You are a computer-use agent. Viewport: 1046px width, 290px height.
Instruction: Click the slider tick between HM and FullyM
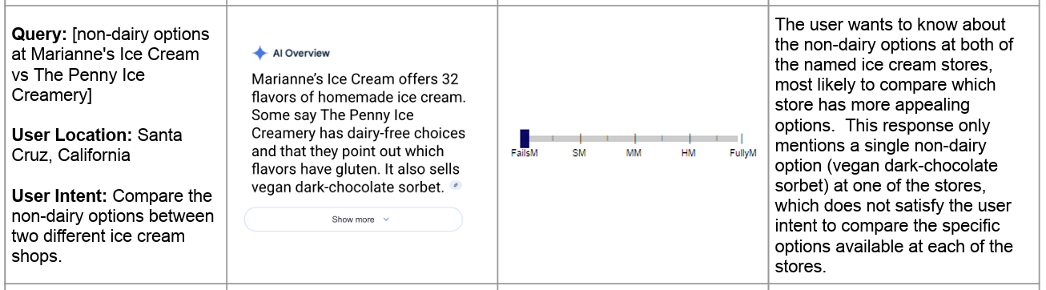[715, 139]
